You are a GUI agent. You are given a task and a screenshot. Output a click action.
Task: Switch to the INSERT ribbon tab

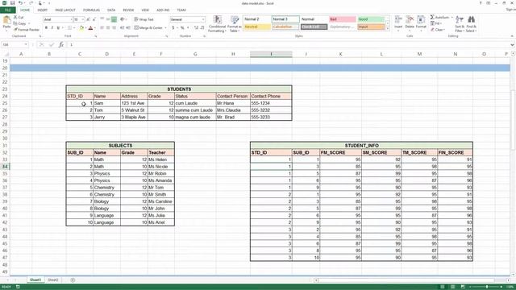click(42, 10)
